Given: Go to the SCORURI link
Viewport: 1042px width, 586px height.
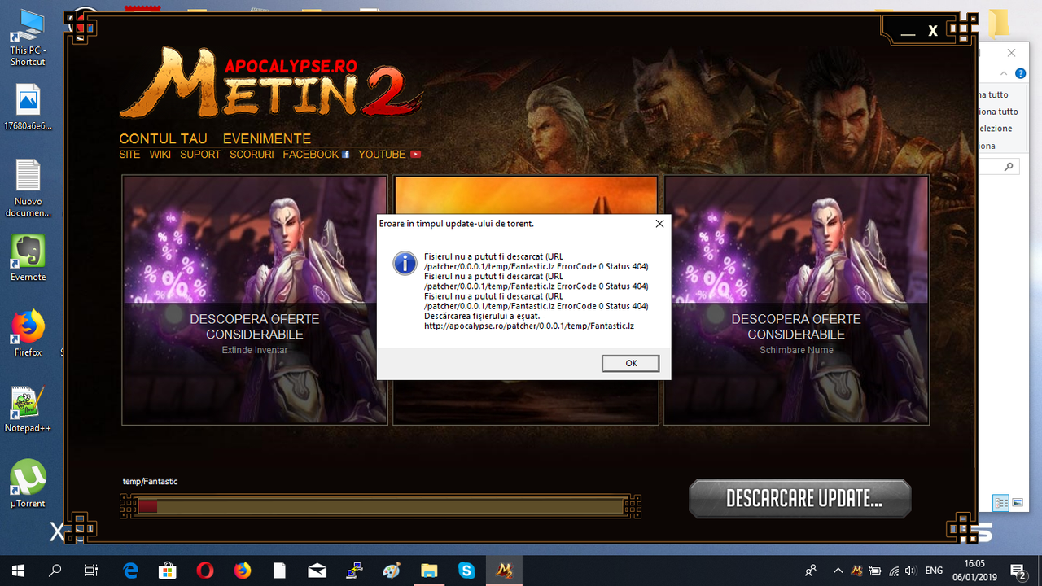Looking at the screenshot, I should [x=252, y=155].
